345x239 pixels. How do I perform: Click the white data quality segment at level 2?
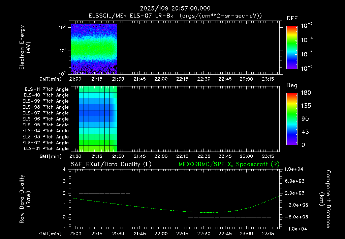pyautogui.click(x=104, y=193)
